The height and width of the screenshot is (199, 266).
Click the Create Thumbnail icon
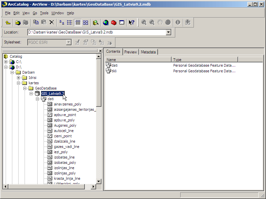pyautogui.click(x=188, y=23)
